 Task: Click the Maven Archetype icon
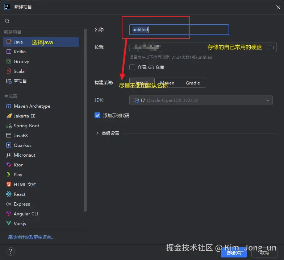point(9,106)
